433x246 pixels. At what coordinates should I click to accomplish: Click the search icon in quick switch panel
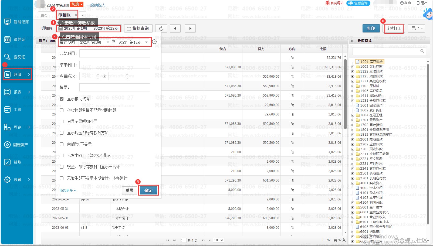[422, 51]
